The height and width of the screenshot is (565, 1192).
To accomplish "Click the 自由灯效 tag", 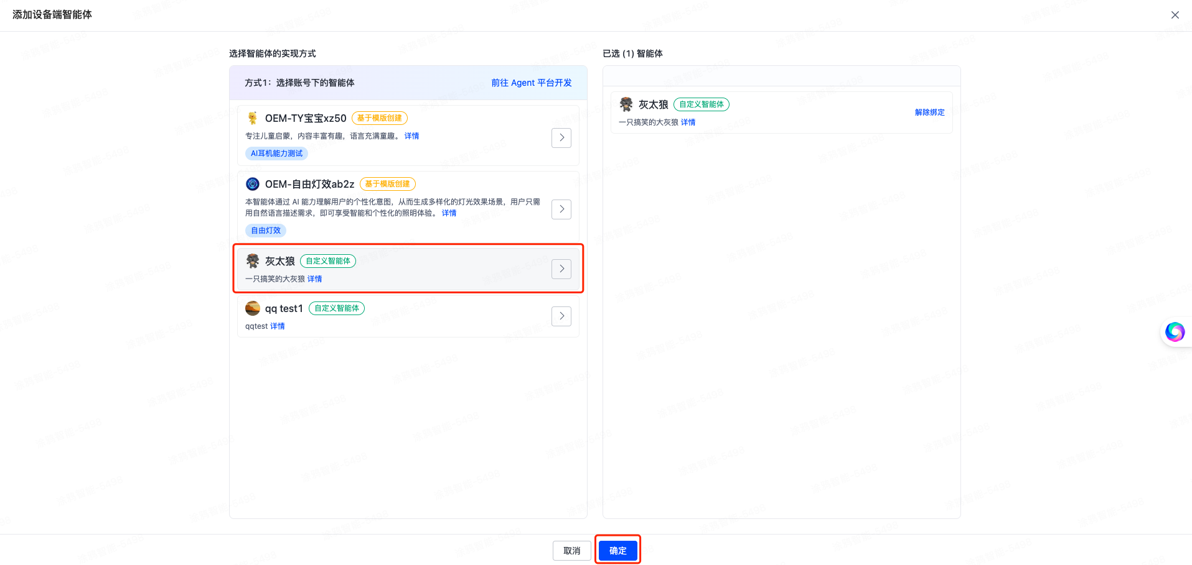I will 266,231.
